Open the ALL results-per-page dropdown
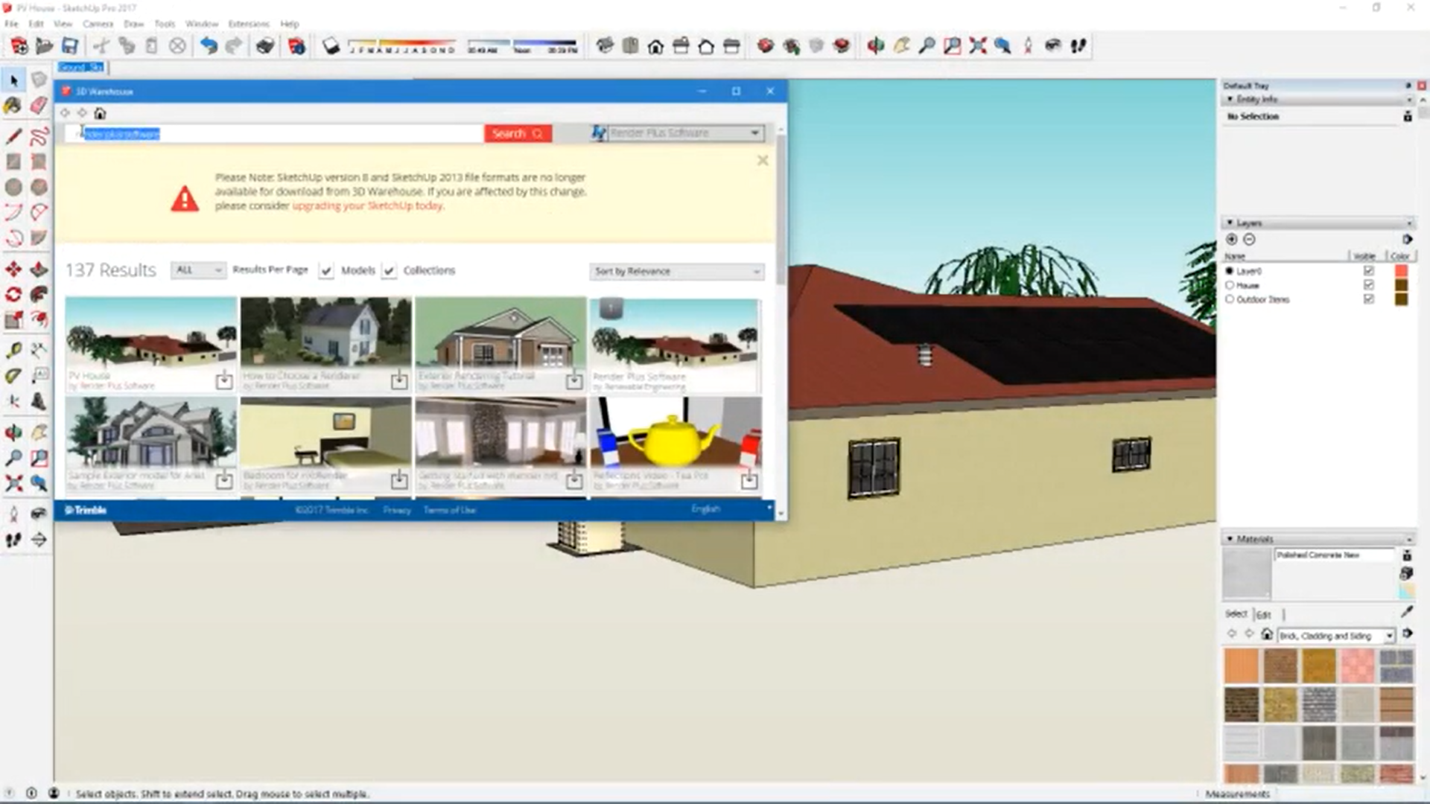The height and width of the screenshot is (804, 1430). point(197,270)
